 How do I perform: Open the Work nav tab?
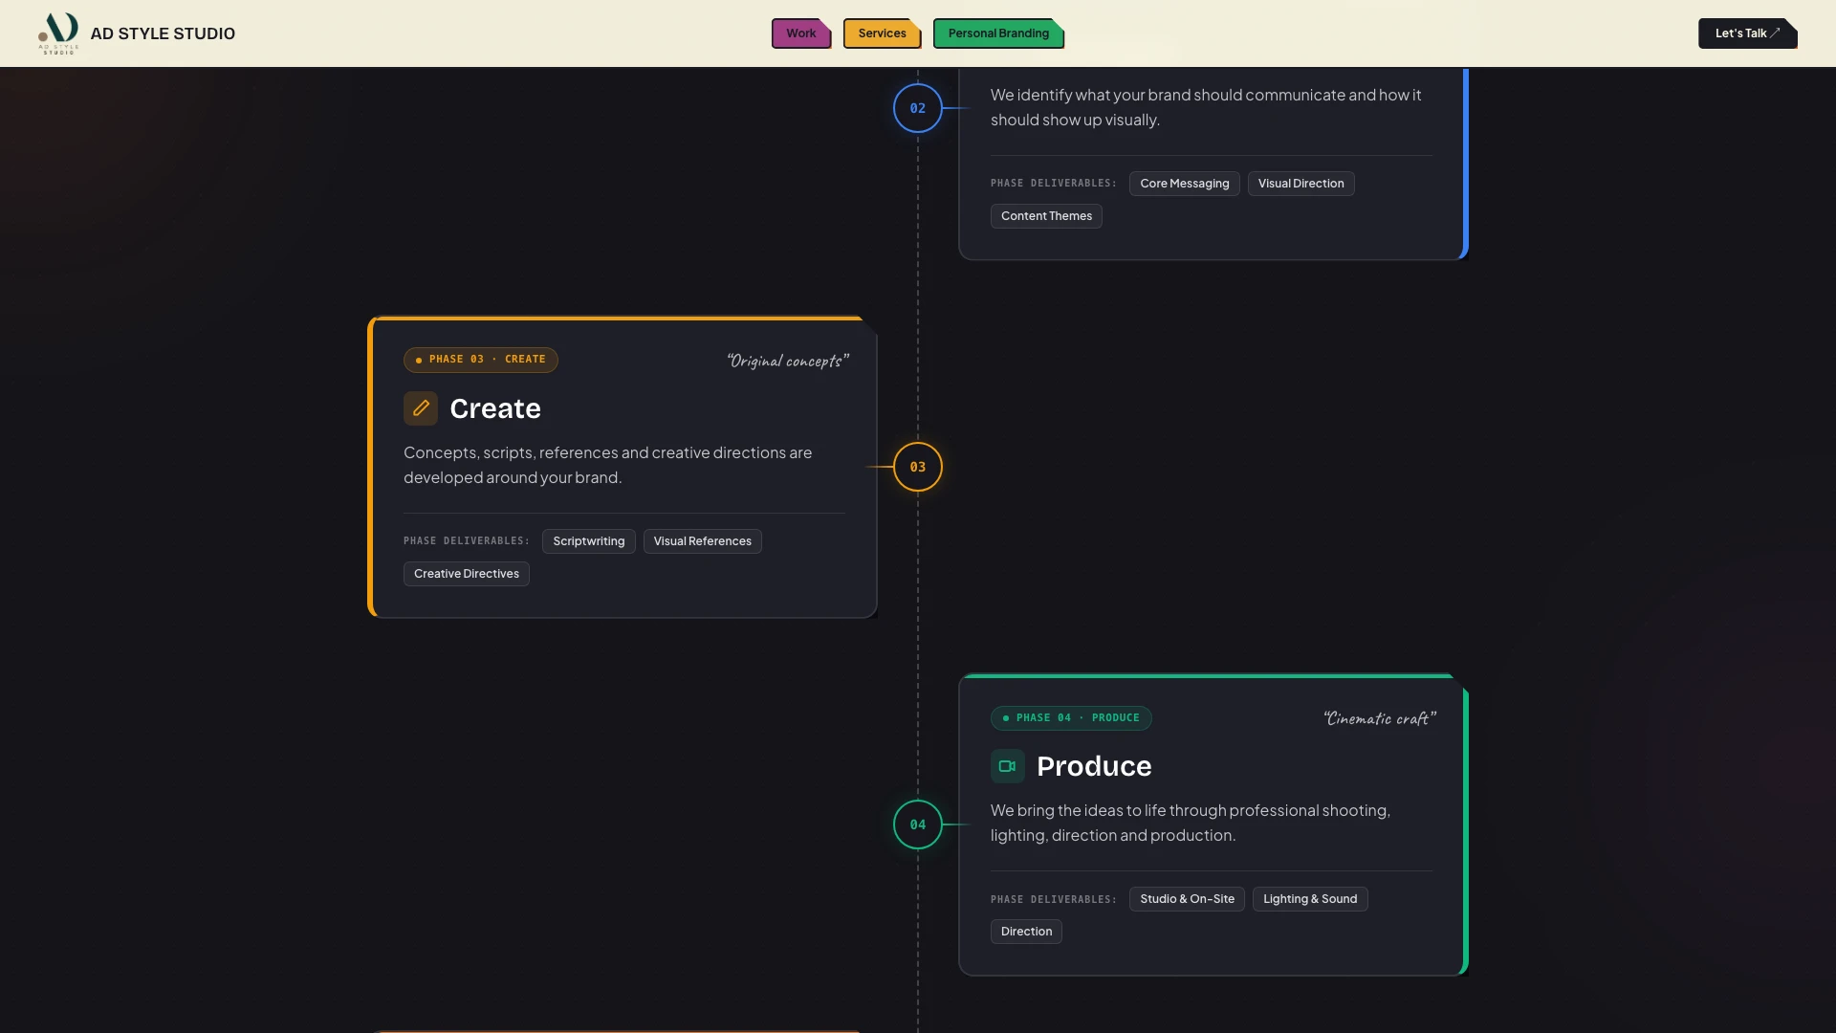[x=801, y=33]
